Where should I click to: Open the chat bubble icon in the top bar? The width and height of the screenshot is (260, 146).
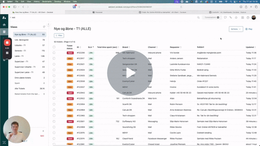pyautogui.click(x=225, y=17)
